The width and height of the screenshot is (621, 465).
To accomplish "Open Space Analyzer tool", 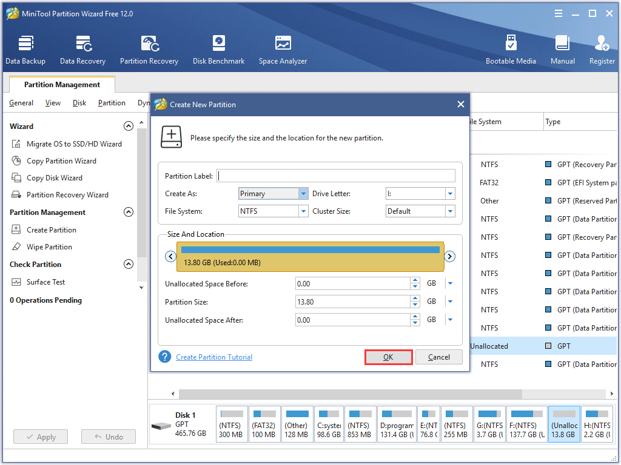I will (x=283, y=50).
